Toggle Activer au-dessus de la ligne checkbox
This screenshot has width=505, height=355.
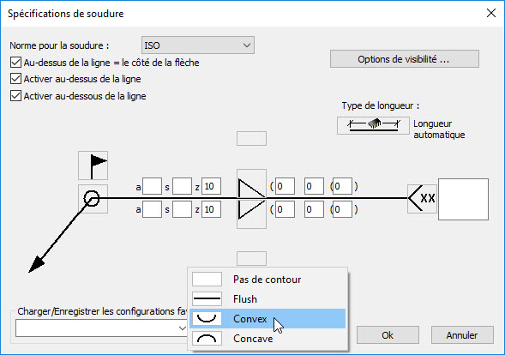[x=15, y=79]
